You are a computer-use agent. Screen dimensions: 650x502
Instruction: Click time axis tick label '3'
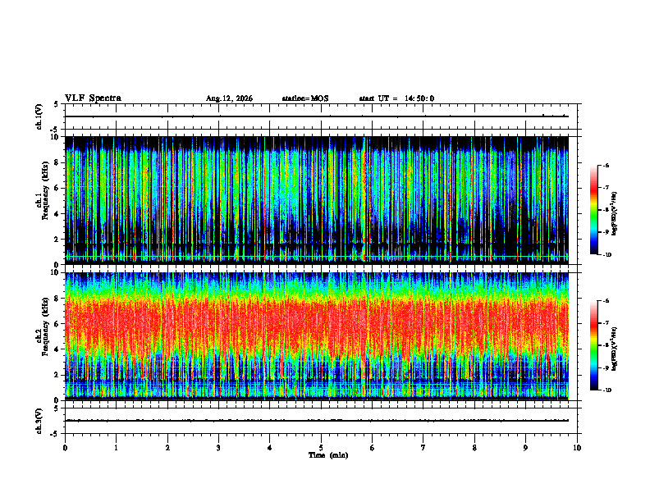[218, 448]
